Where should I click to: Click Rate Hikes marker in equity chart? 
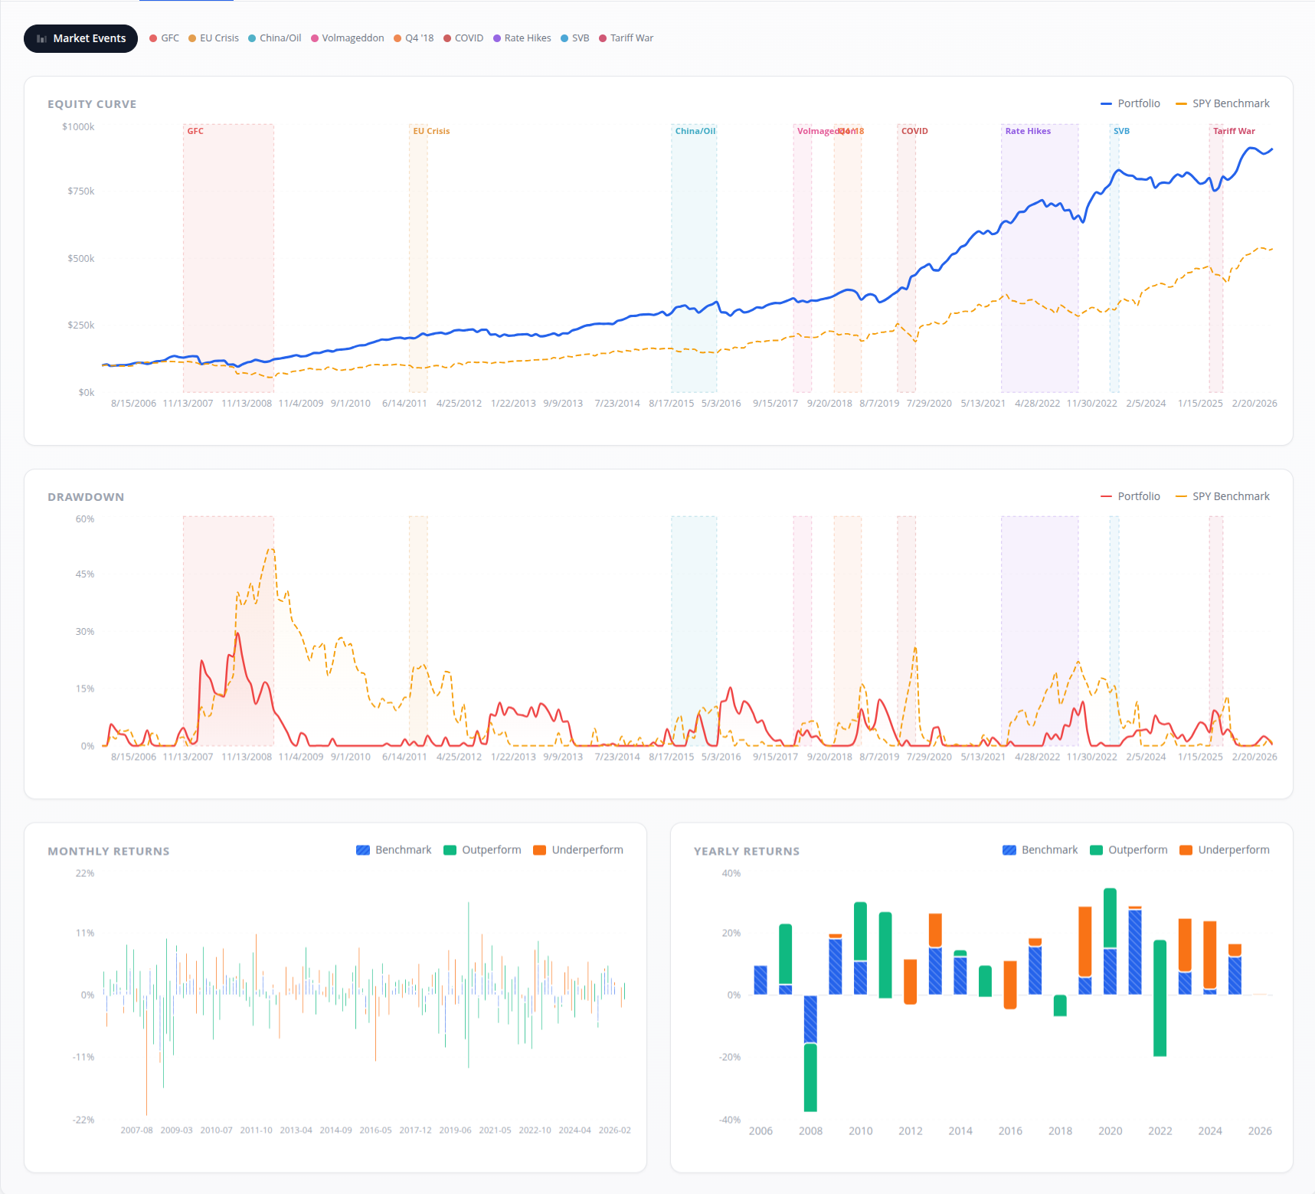(x=1028, y=131)
